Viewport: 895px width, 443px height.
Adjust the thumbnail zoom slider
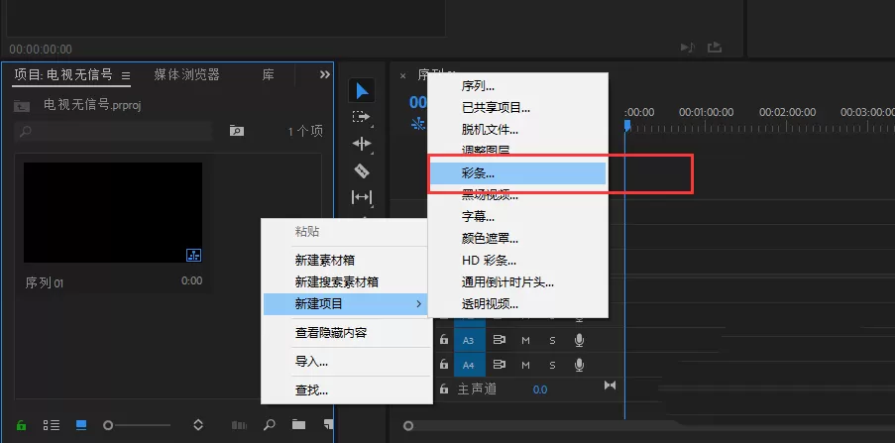click(x=137, y=425)
